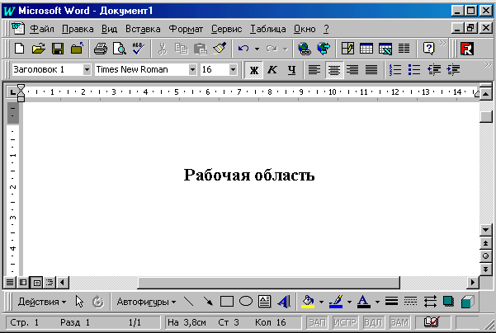Toggle bold Ж formatting
Viewport: 496px width, 333px height.
coord(253,70)
